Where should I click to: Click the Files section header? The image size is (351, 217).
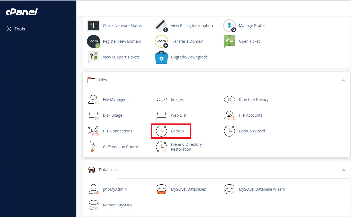click(216, 80)
